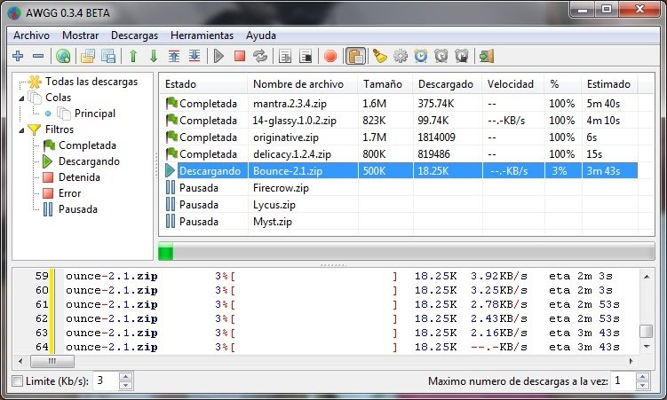
Task: Click the Limite speed value field
Action: 105,380
